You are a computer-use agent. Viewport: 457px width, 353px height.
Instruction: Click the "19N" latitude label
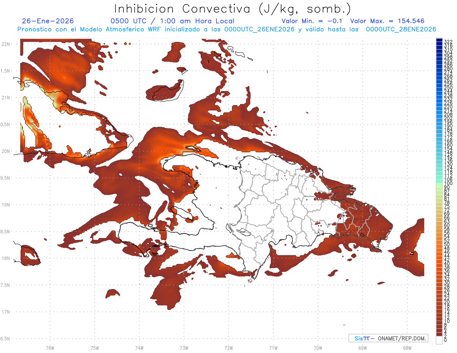6,205
